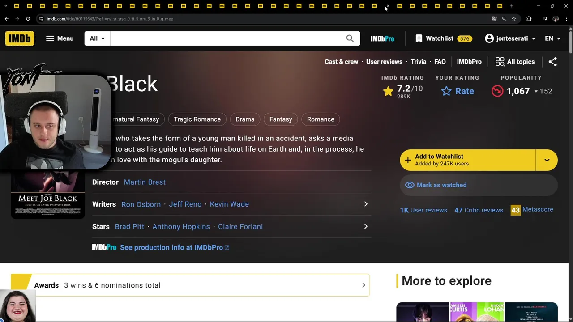Open the Trivia section link
The width and height of the screenshot is (573, 322).
point(418,62)
